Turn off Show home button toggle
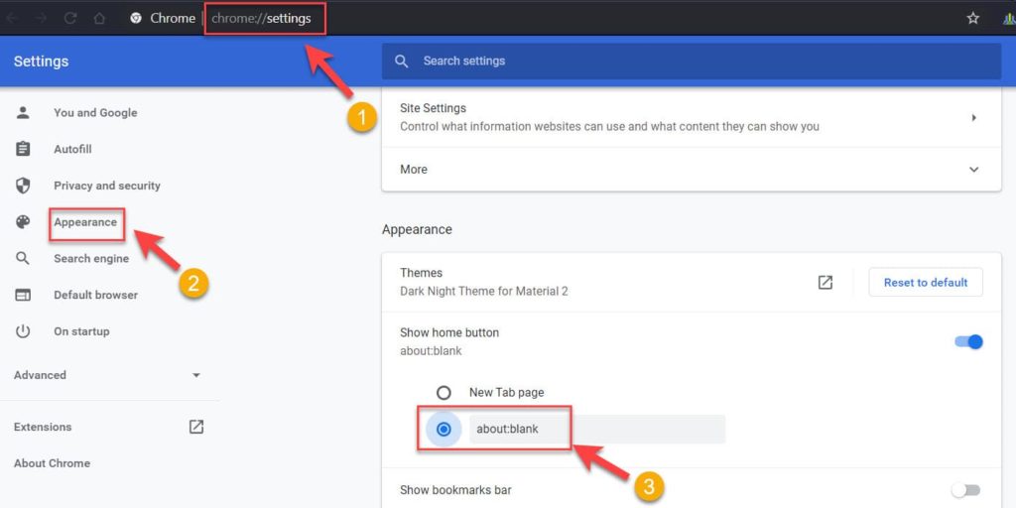The height and width of the screenshot is (508, 1016). [x=968, y=341]
